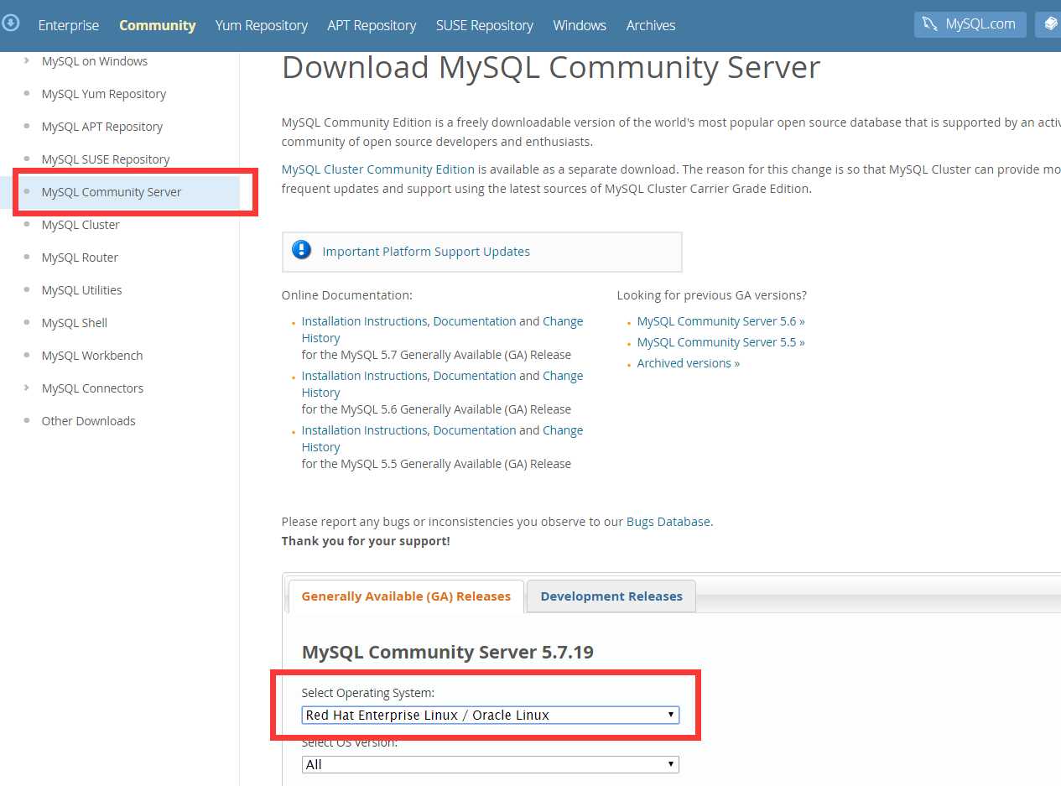Open the Windows menu item

[x=580, y=25]
